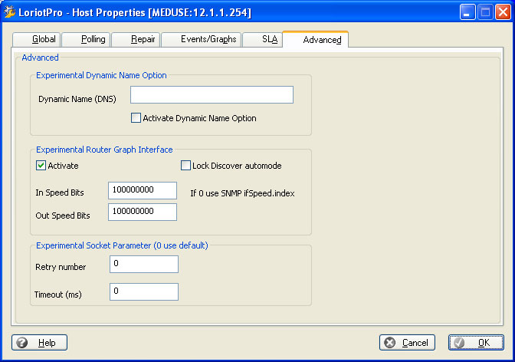Click the Out Speed Bits field
The width and height of the screenshot is (515, 362).
click(143, 212)
